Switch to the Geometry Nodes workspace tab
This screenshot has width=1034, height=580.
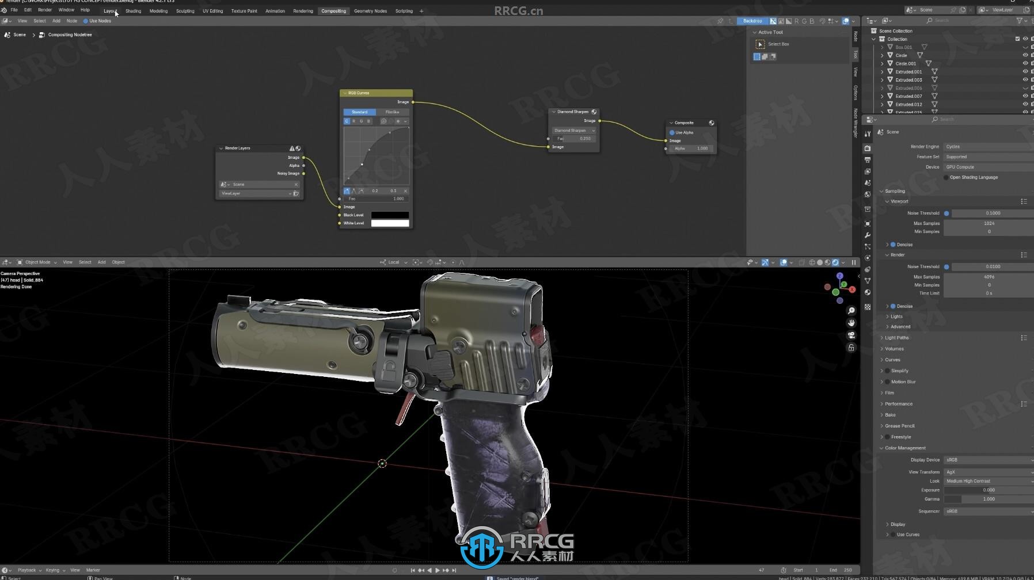tap(370, 11)
